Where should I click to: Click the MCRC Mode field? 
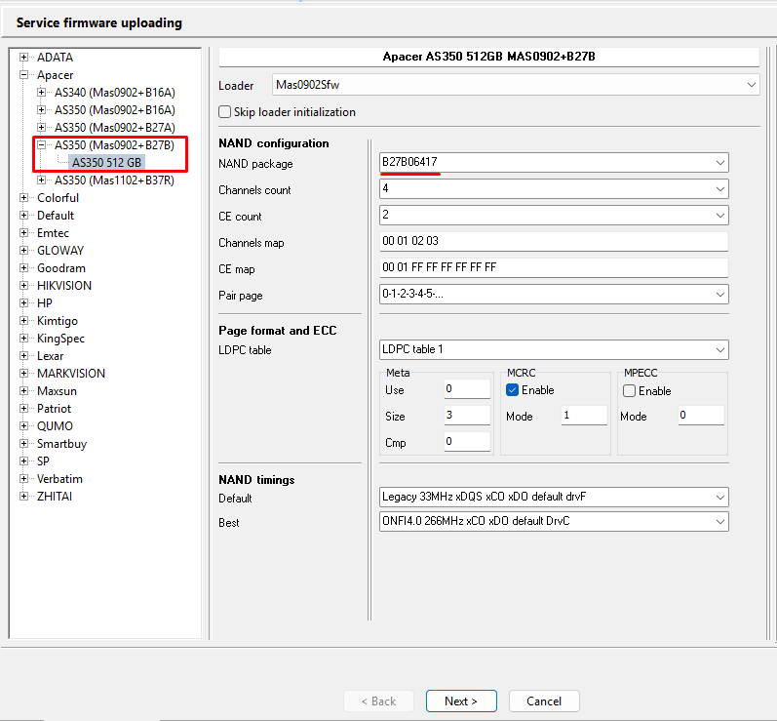pos(584,415)
